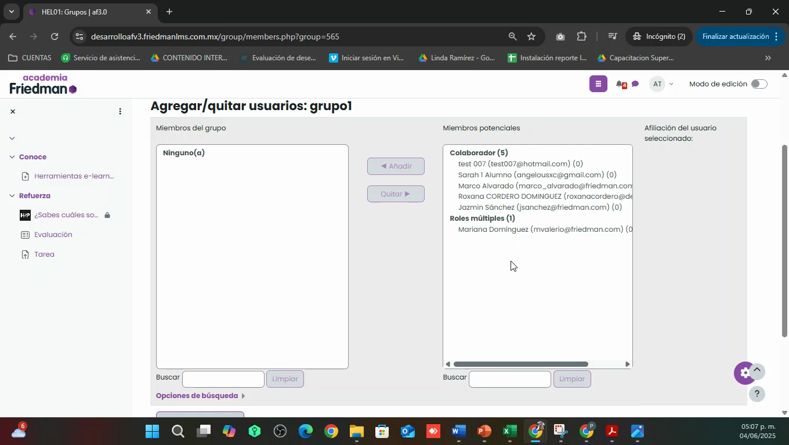Click right arrow of members list scrollbar
Screen dimensions: 789x445
[x=627, y=364]
